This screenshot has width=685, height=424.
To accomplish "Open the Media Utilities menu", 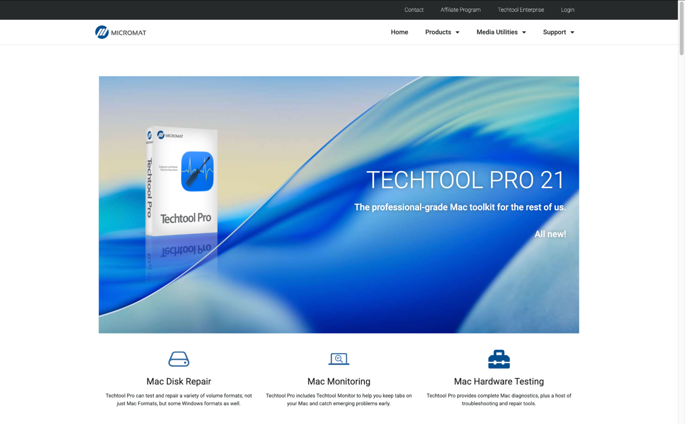I will tap(497, 32).
